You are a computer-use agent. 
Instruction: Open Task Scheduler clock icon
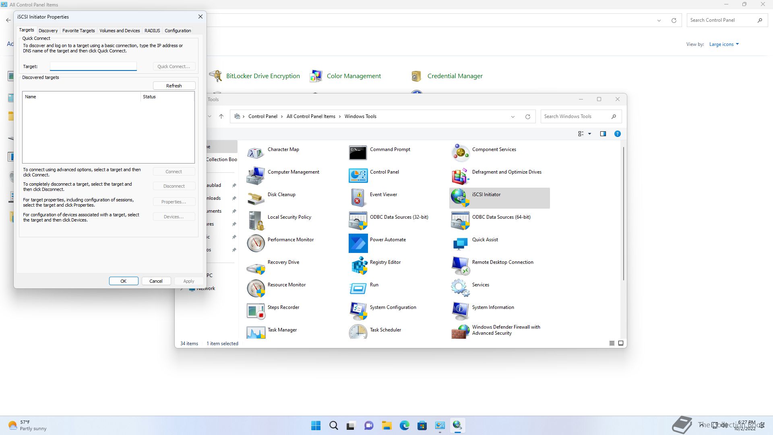point(358,332)
